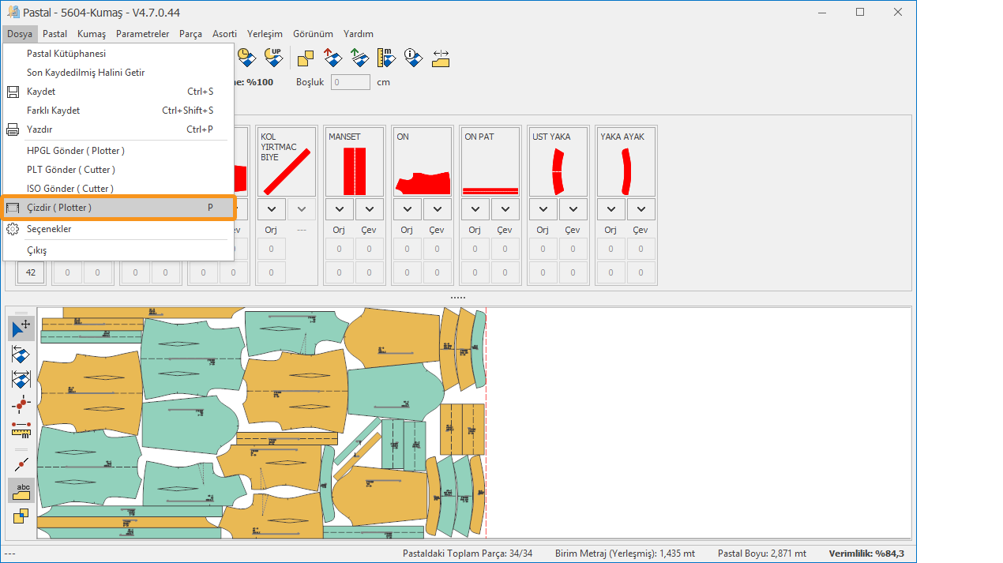Toggle the overlapping pieces tool
This screenshot has height=563, width=1003.
pos(21,516)
